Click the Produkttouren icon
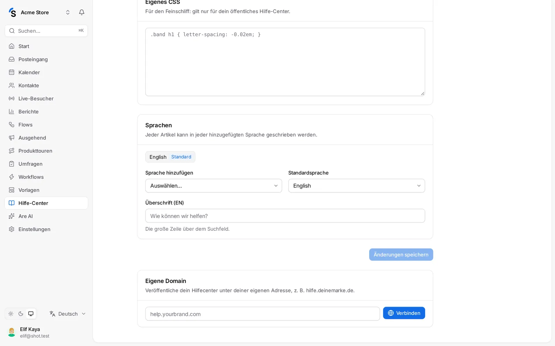 coord(11,151)
